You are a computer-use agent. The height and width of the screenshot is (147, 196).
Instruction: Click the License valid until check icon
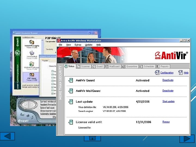71,122
